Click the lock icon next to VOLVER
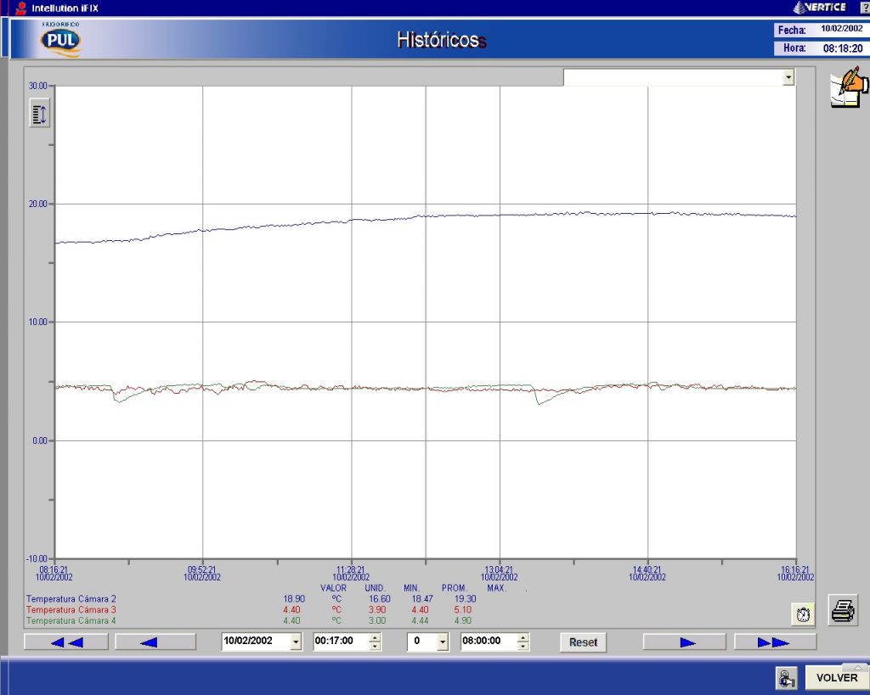This screenshot has height=695, width=870. point(785,678)
